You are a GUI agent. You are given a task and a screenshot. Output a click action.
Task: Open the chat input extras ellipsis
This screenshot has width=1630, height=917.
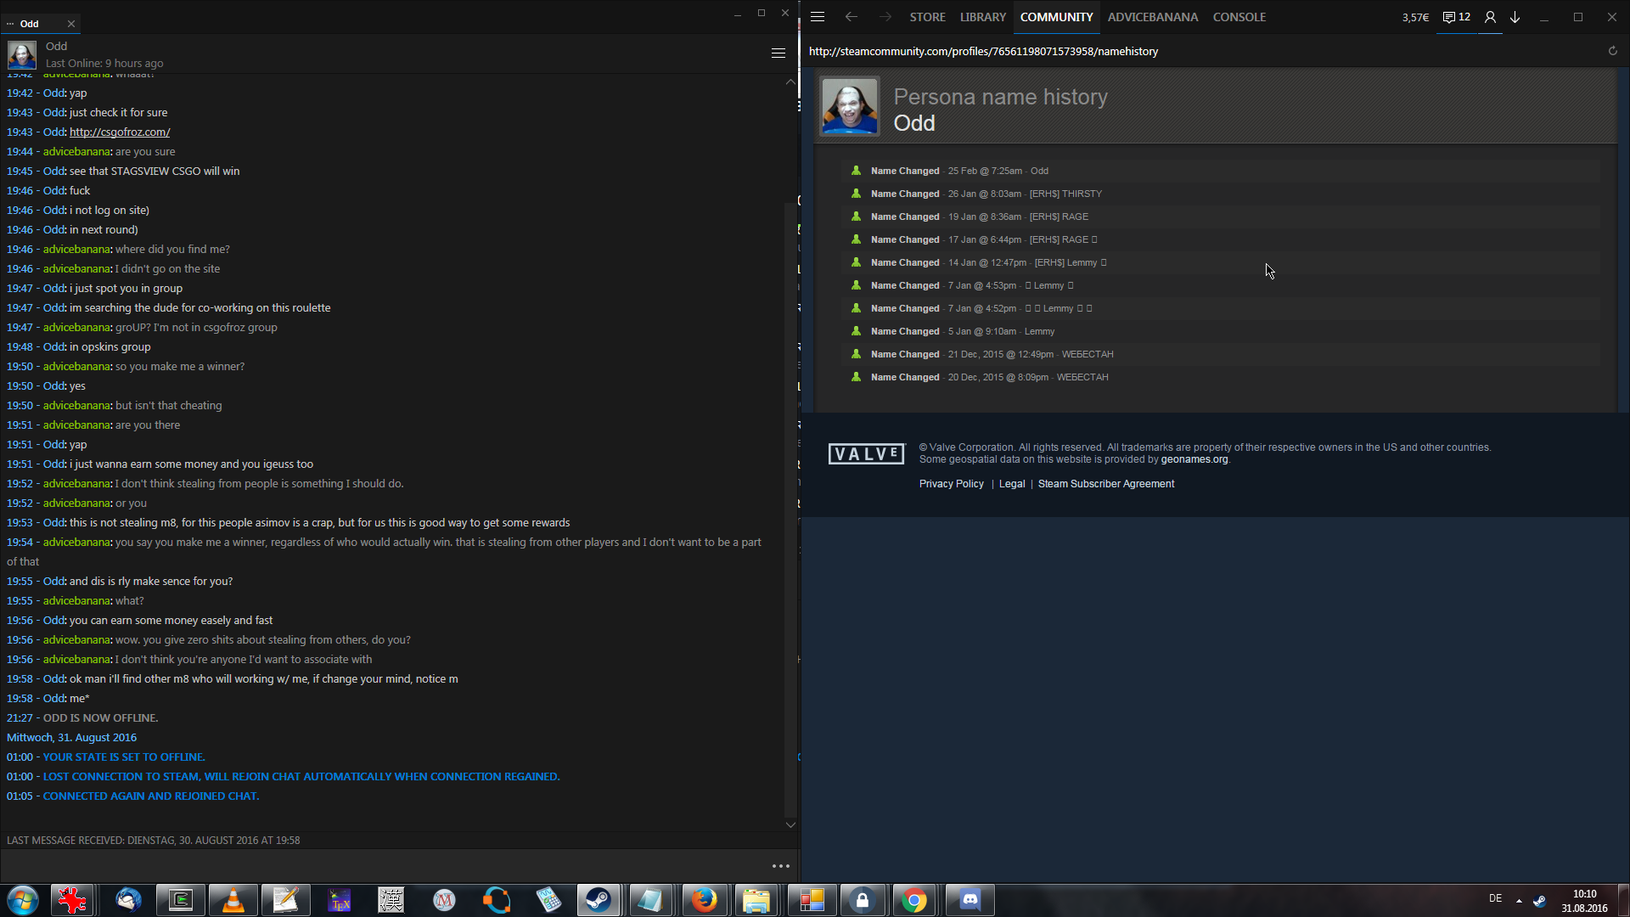click(780, 866)
